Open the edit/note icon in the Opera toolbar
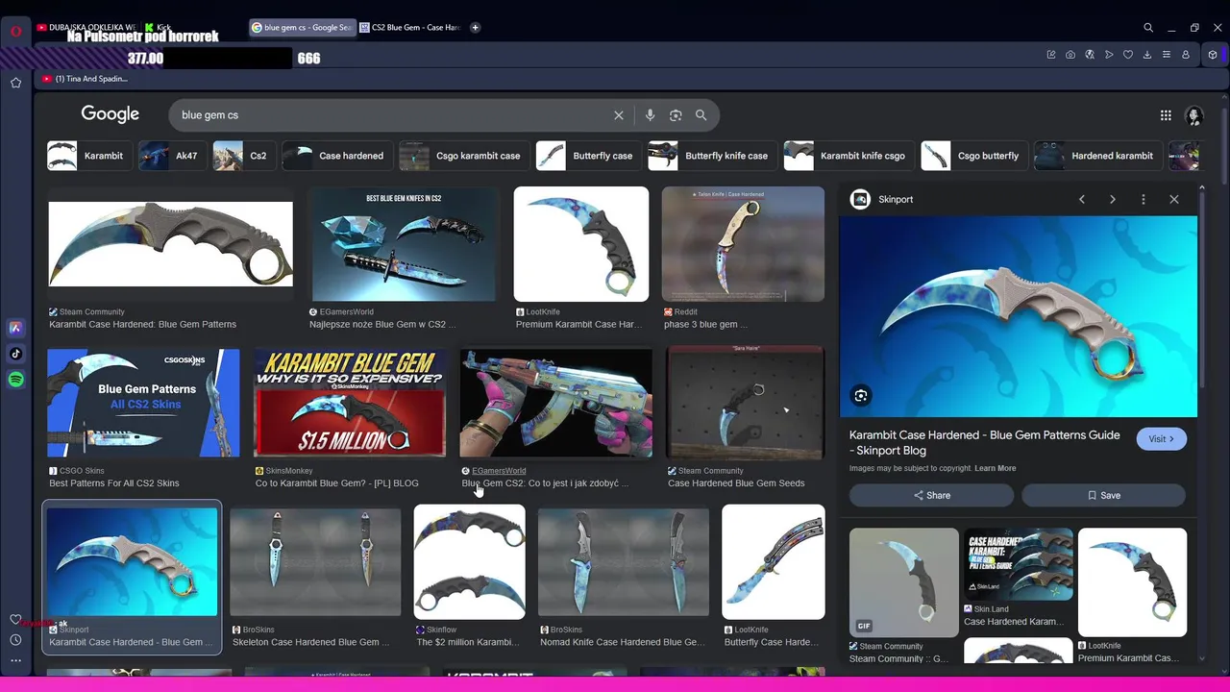This screenshot has width=1230, height=692. 1051,55
